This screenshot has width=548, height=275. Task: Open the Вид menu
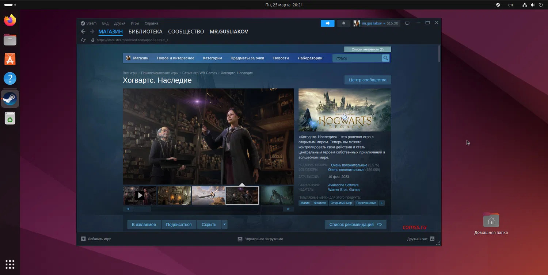[105, 23]
